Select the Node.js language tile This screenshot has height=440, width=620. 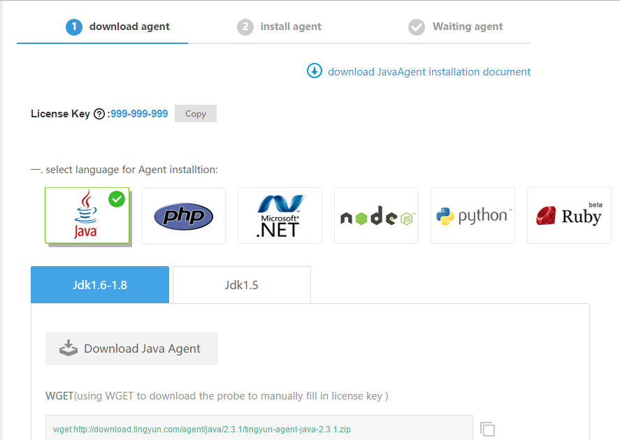tap(376, 217)
